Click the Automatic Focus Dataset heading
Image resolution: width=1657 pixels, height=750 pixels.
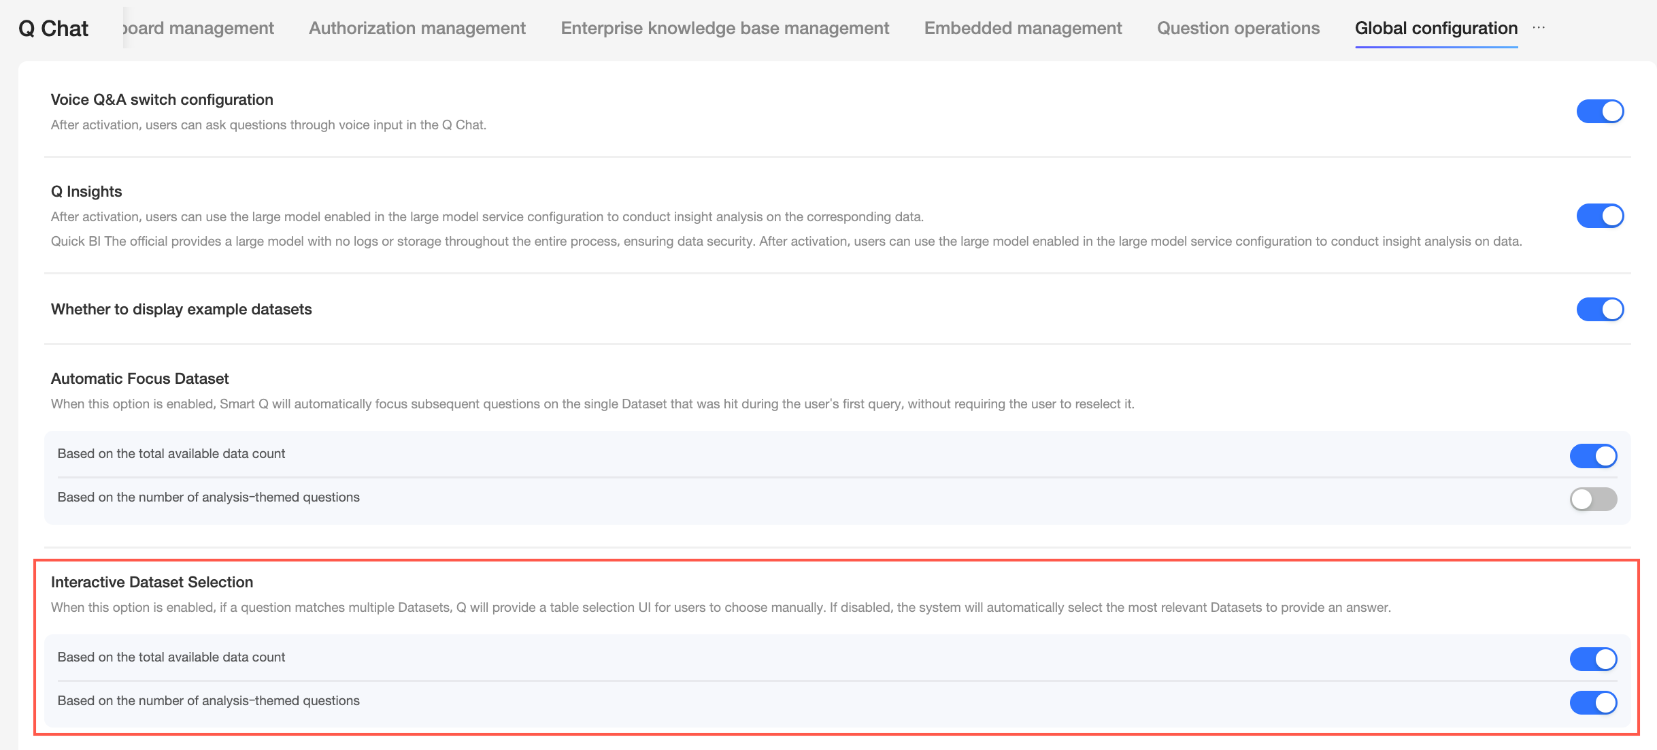pos(139,378)
